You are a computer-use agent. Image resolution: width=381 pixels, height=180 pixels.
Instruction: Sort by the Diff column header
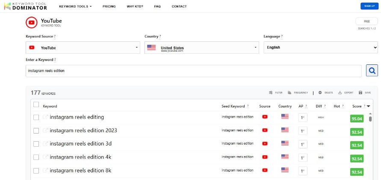(x=319, y=106)
